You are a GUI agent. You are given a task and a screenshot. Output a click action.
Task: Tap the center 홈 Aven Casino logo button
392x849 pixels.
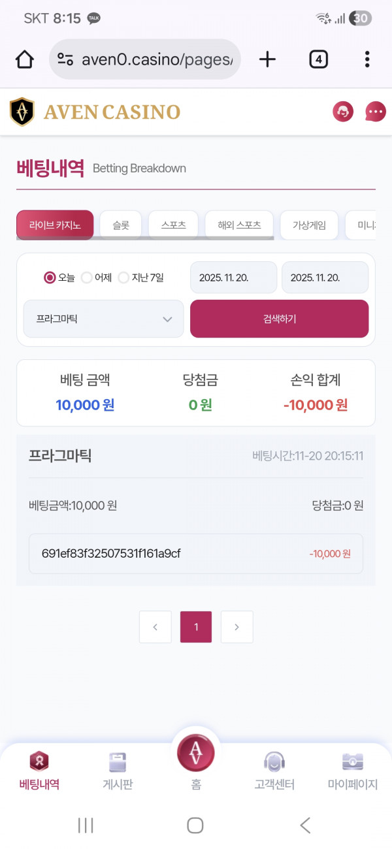click(195, 752)
